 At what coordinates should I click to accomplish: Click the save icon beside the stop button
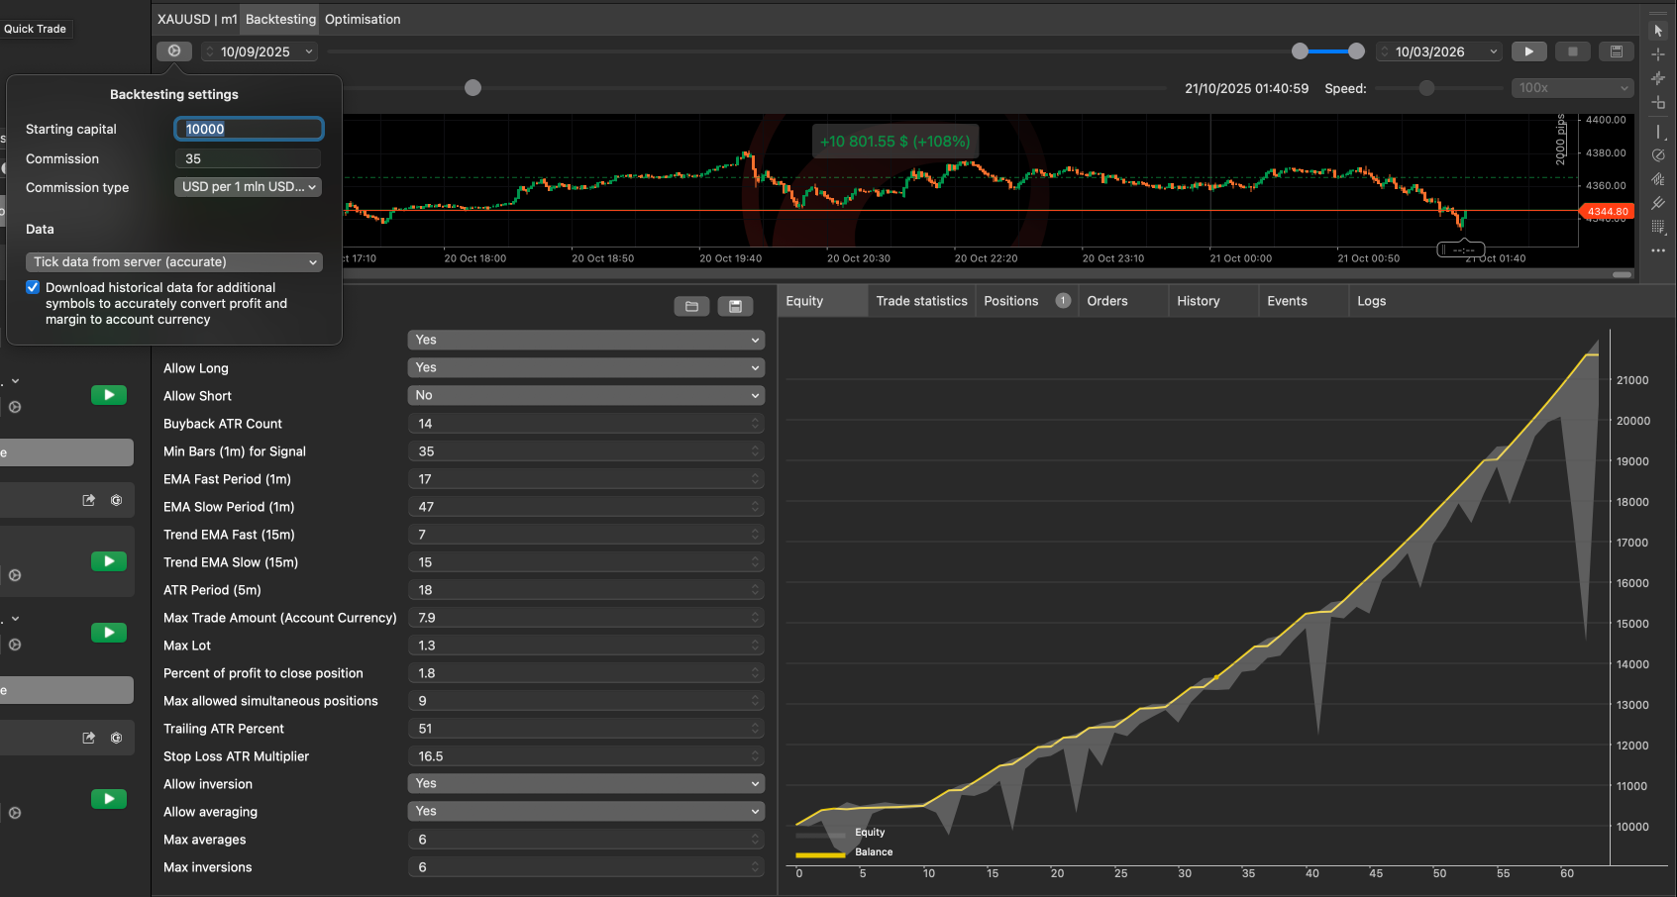coord(1616,51)
